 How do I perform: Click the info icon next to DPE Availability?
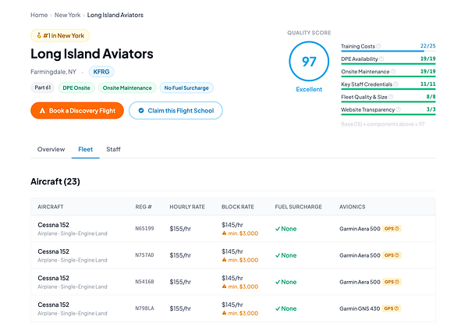381,59
